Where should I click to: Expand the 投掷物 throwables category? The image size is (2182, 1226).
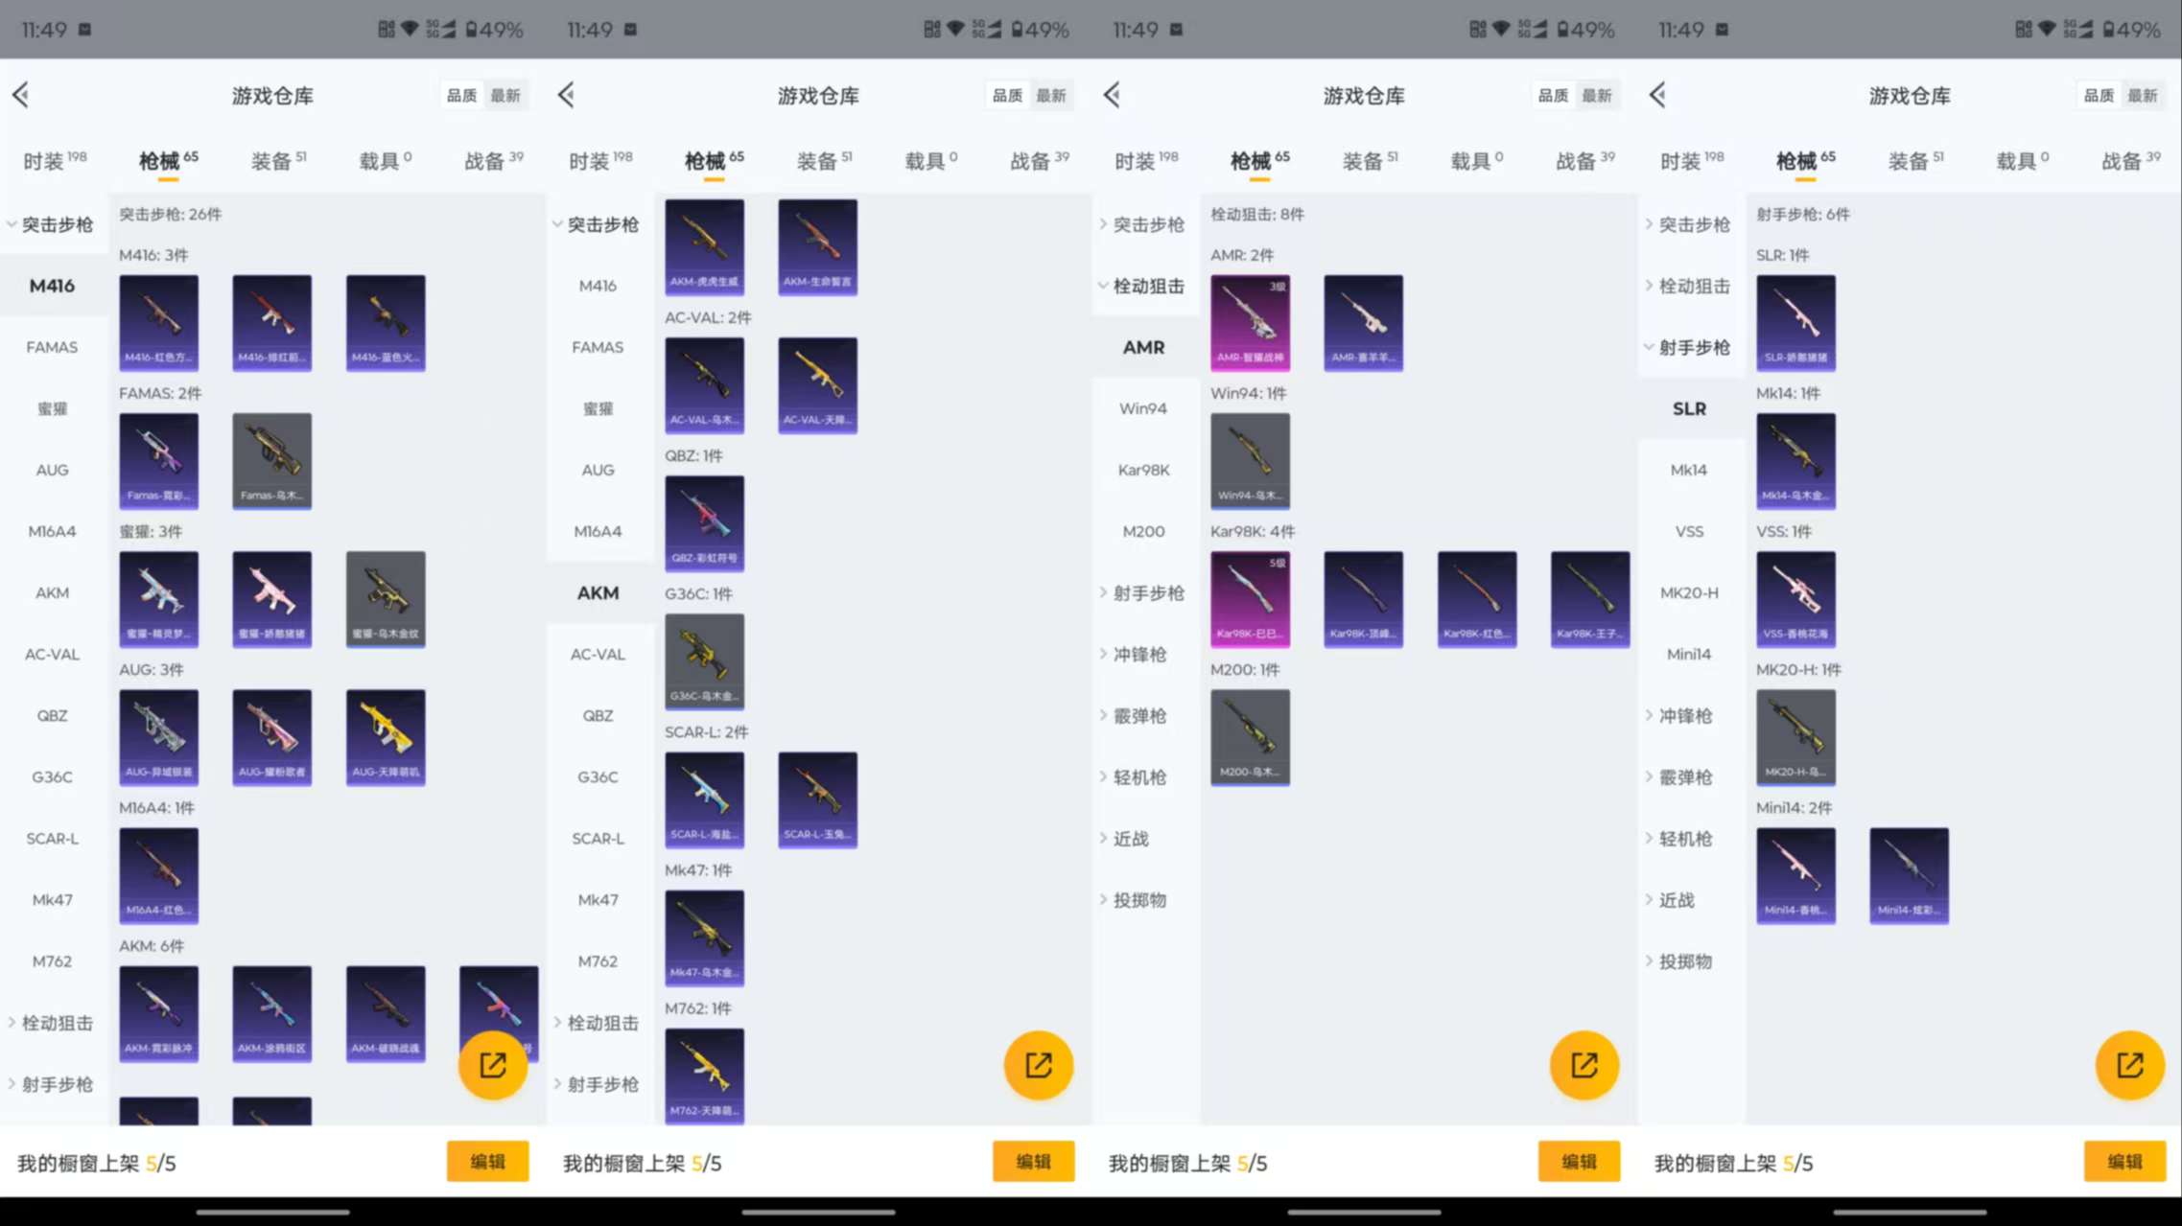point(1143,899)
